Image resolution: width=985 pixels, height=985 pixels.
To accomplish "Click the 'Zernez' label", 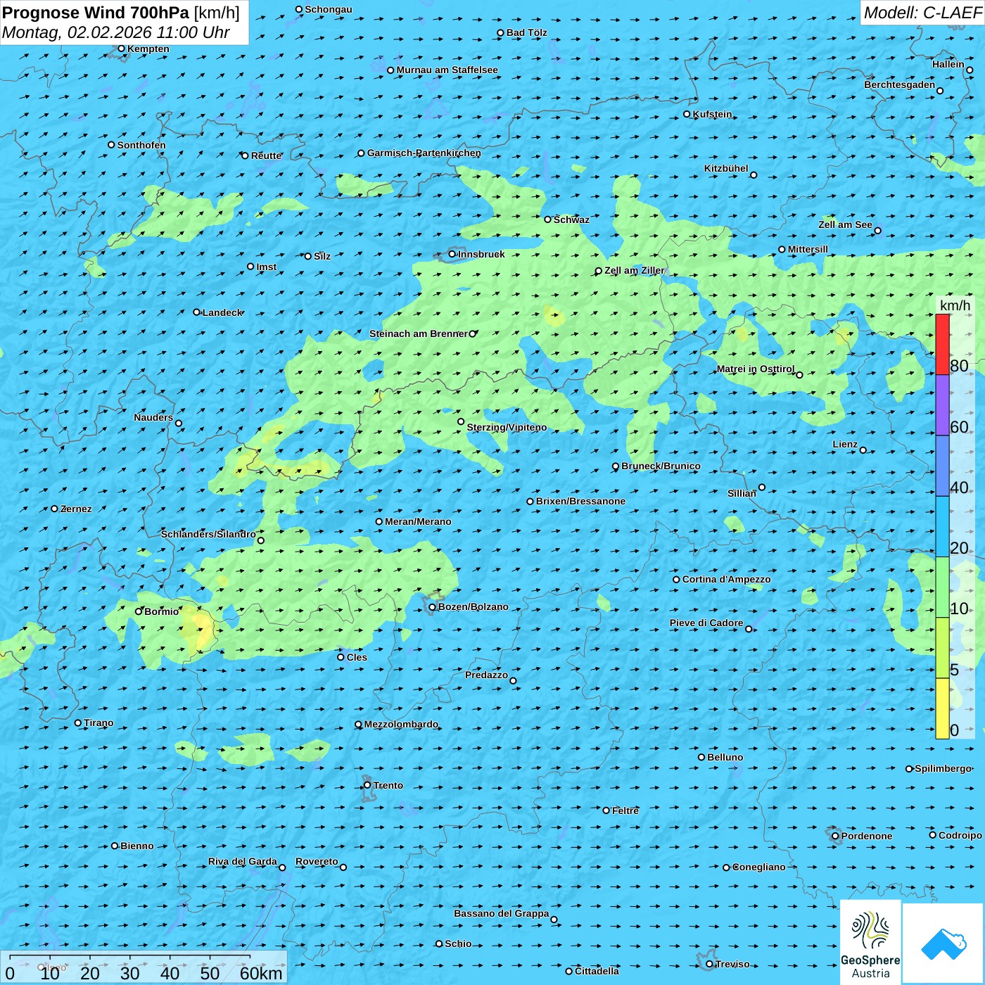I will coord(76,509).
